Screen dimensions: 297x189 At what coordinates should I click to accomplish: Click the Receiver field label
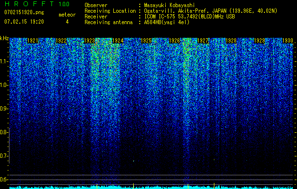click(x=96, y=17)
